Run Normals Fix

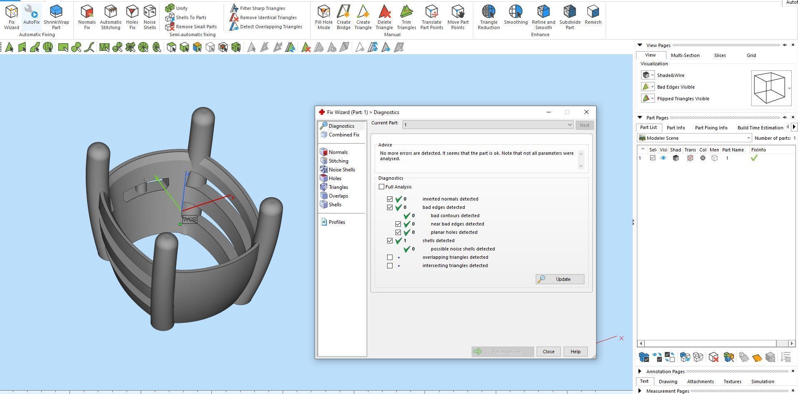pyautogui.click(x=87, y=17)
